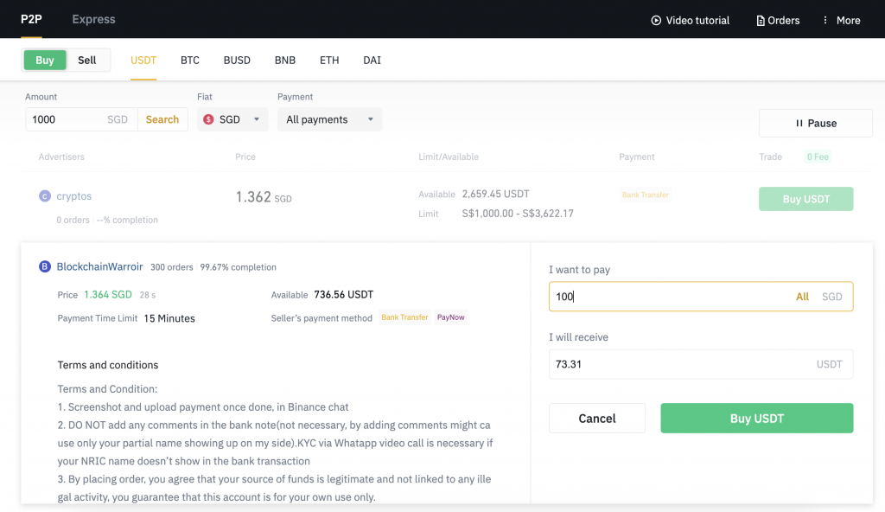Click the Terms and conditions heading
The height and width of the screenshot is (512, 885).
[108, 365]
